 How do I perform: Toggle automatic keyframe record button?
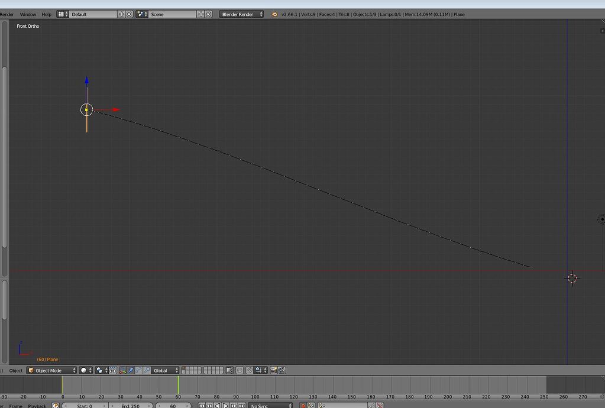[303, 406]
